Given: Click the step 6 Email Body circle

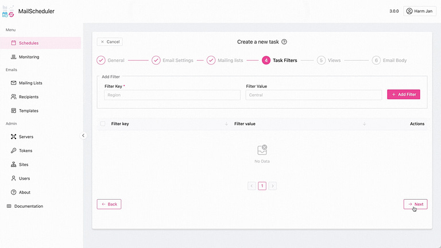Looking at the screenshot, I should coord(376,60).
